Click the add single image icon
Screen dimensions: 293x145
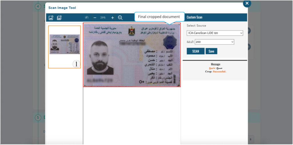(x=51, y=17)
